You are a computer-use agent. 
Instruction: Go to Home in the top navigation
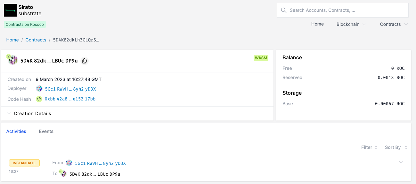point(317,24)
